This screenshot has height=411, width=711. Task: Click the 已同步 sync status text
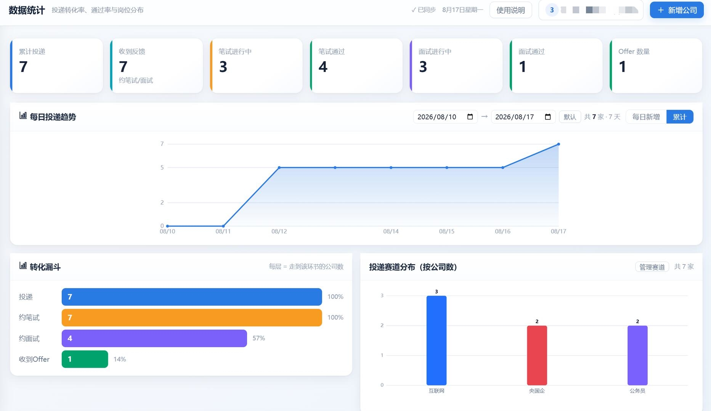(424, 10)
